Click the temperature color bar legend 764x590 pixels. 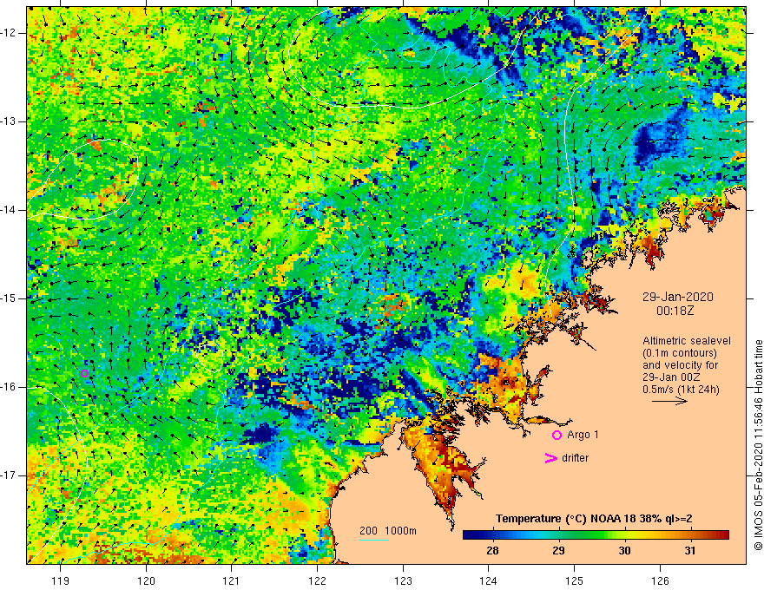pos(596,535)
